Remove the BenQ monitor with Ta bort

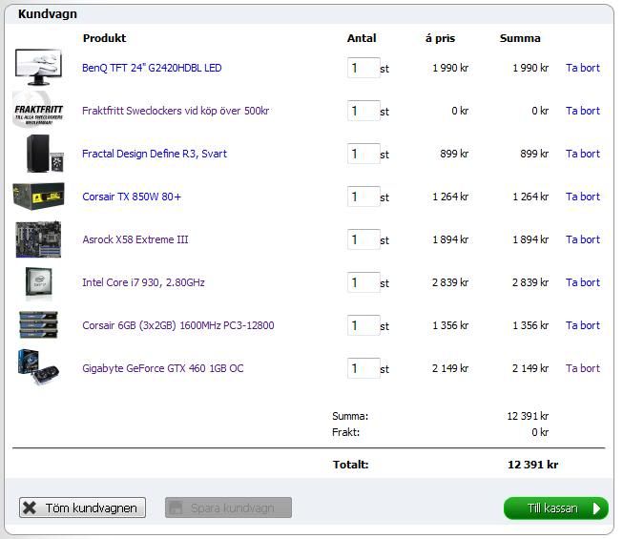[x=582, y=68]
